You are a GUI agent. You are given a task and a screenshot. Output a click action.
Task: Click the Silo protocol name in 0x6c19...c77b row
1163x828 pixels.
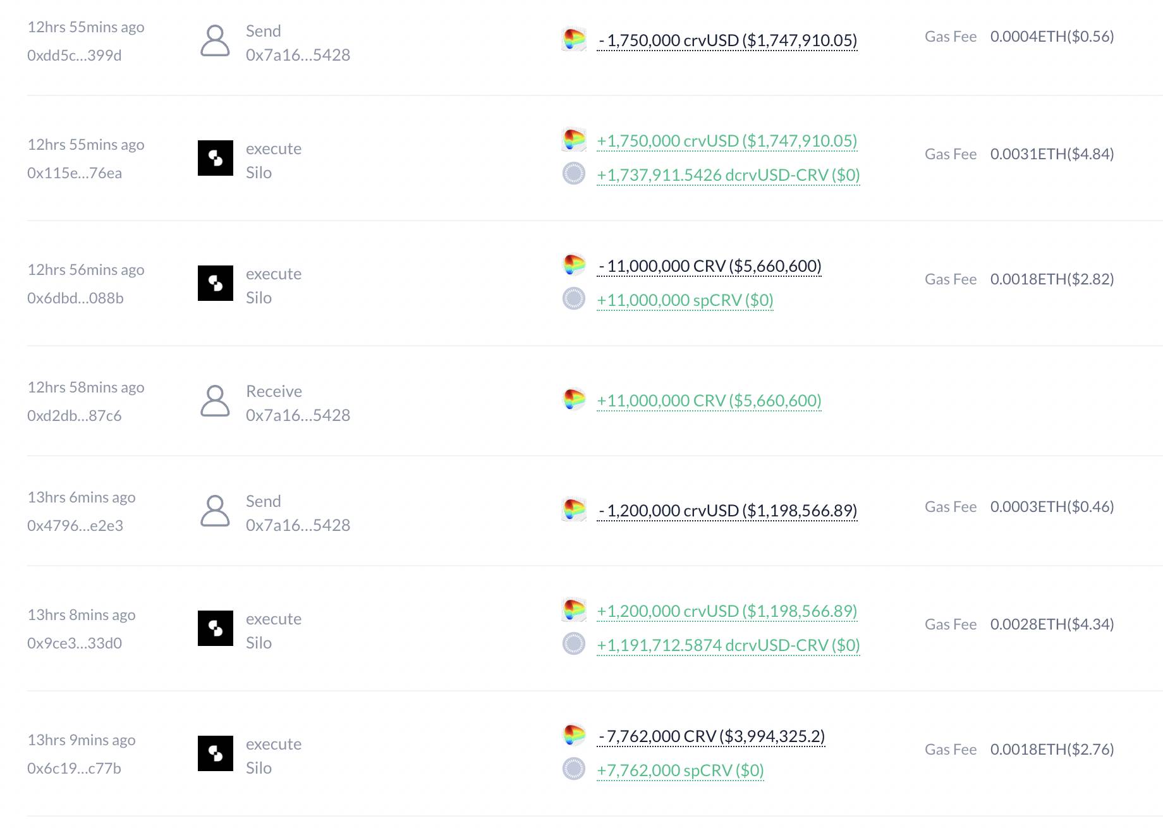pyautogui.click(x=259, y=768)
